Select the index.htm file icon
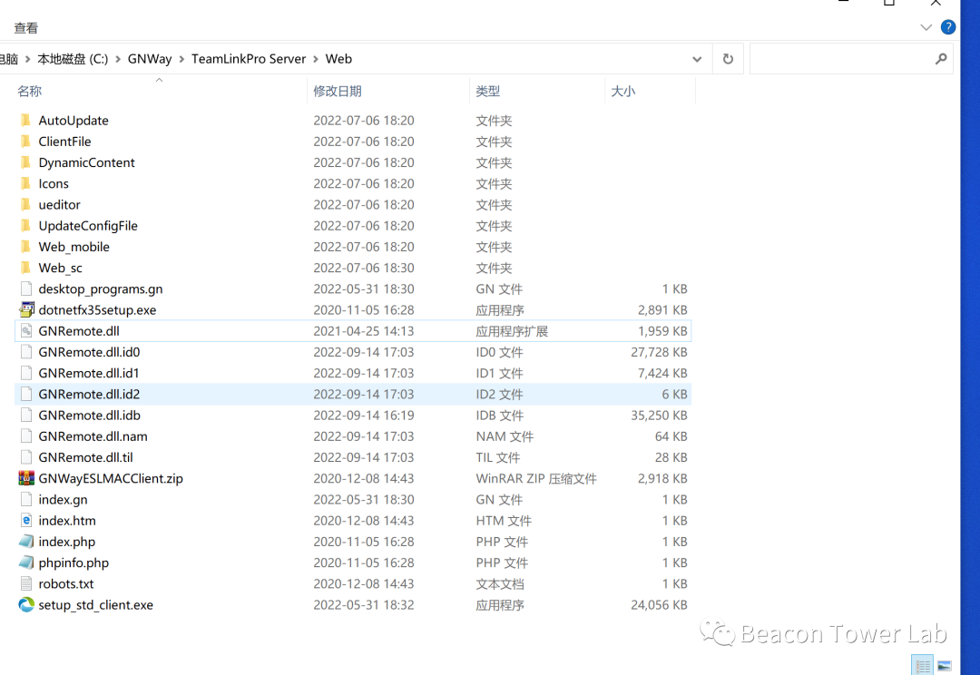This screenshot has width=980, height=675. tap(26, 521)
